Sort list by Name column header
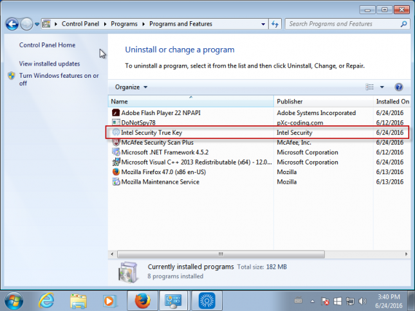 click(190, 102)
